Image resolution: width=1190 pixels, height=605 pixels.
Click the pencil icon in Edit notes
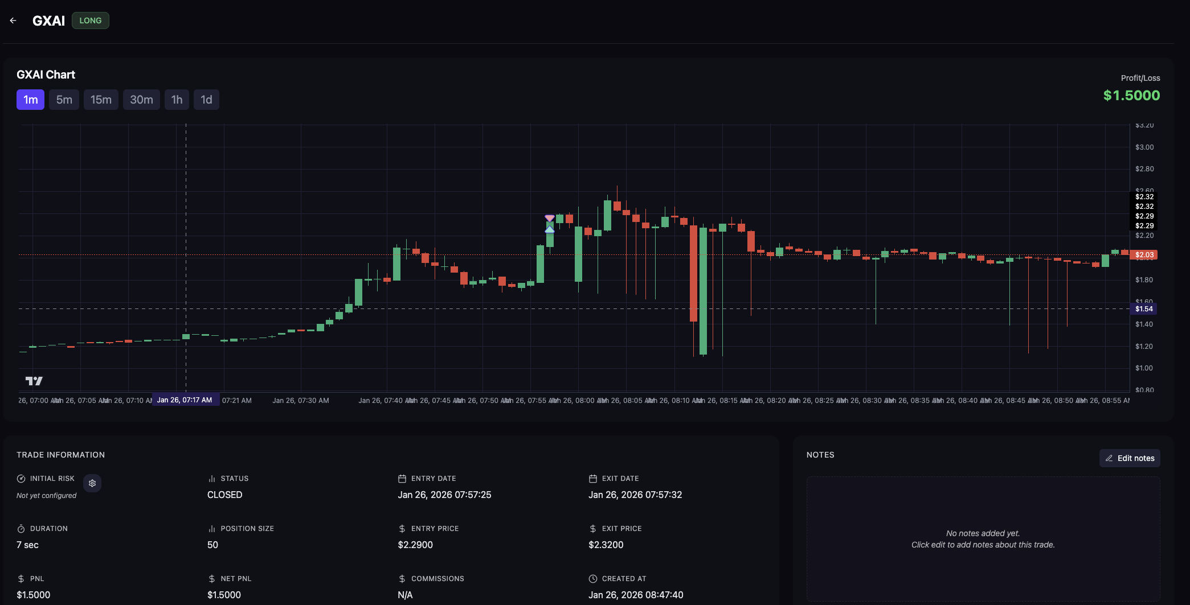click(x=1109, y=458)
